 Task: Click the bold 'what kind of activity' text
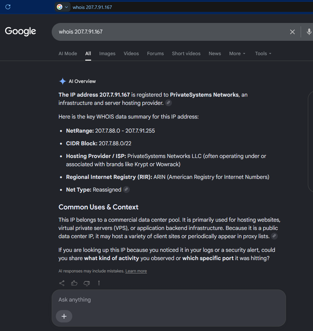[x=112, y=258]
